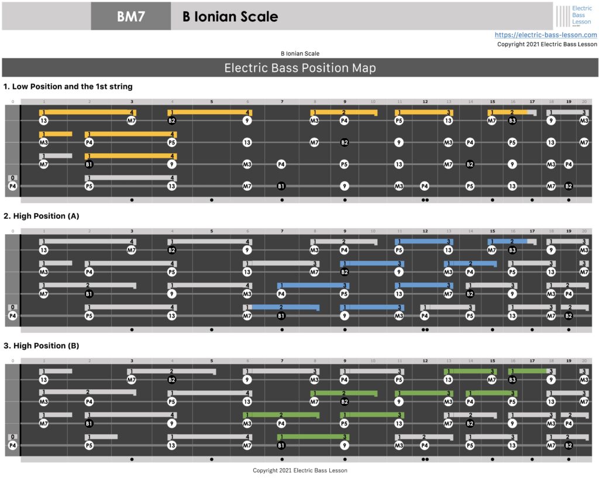Screen dimensions: 599x481
Task: Click the open-string 0 marker in Low Position map
Action: tap(13, 178)
